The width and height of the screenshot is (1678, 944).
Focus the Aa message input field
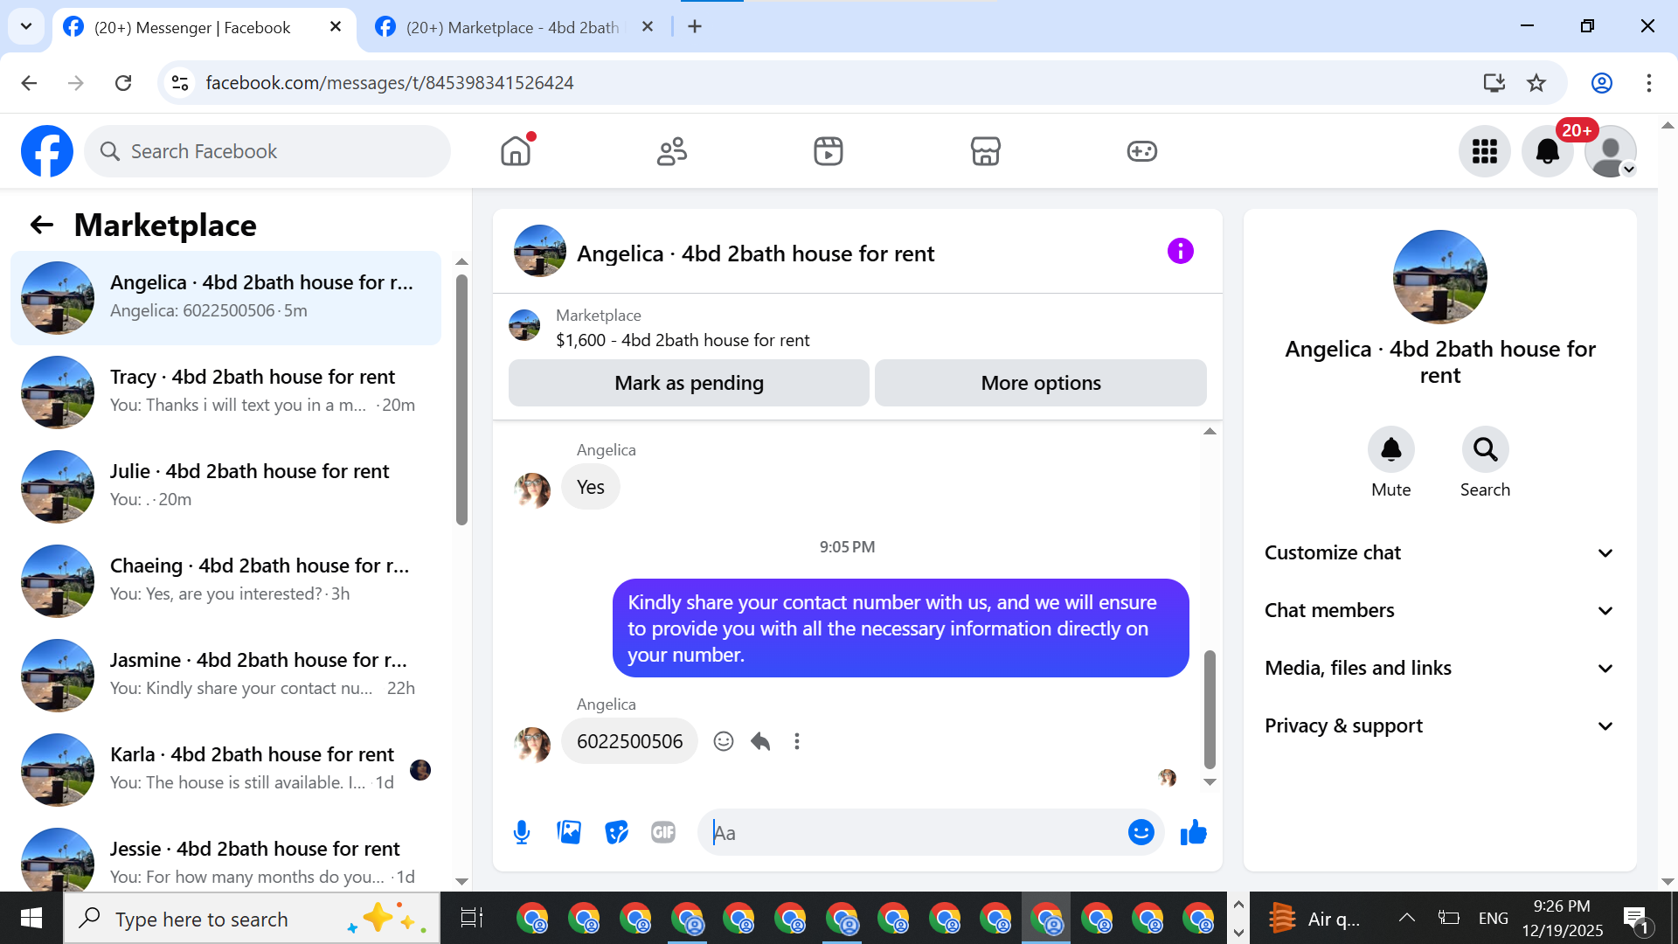coord(913,832)
